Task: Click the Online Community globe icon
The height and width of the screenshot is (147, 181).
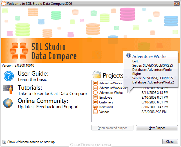Action: (x=8, y=103)
